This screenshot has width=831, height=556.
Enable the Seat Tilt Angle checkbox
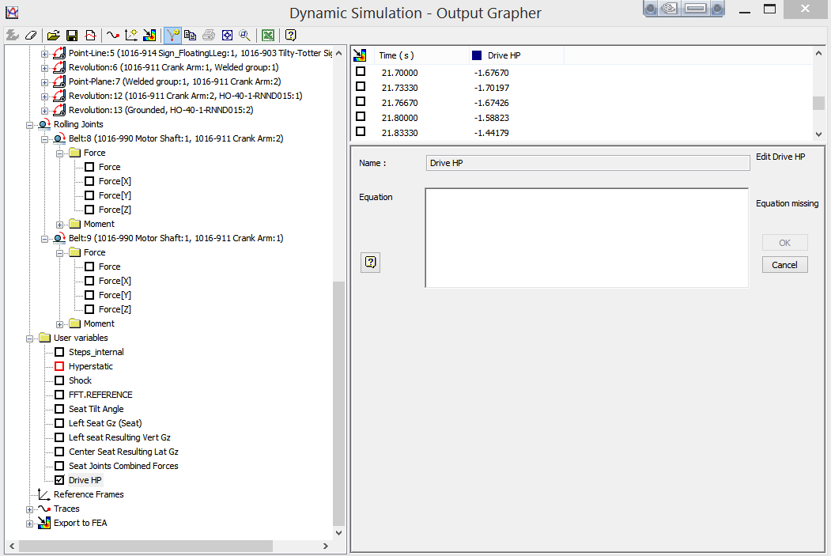pyautogui.click(x=59, y=409)
